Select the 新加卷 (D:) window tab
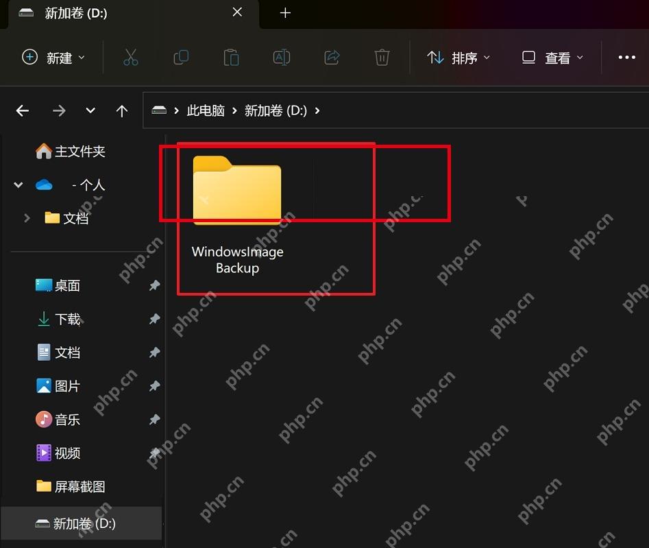This screenshot has width=649, height=548. coord(132,13)
